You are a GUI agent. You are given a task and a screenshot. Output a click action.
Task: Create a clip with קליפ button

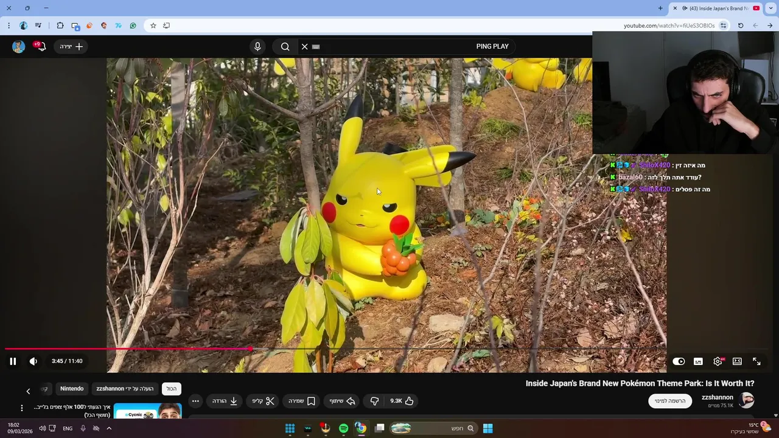(263, 401)
